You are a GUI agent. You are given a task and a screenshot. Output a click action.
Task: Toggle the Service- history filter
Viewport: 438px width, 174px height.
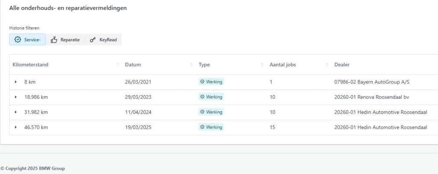click(27, 40)
